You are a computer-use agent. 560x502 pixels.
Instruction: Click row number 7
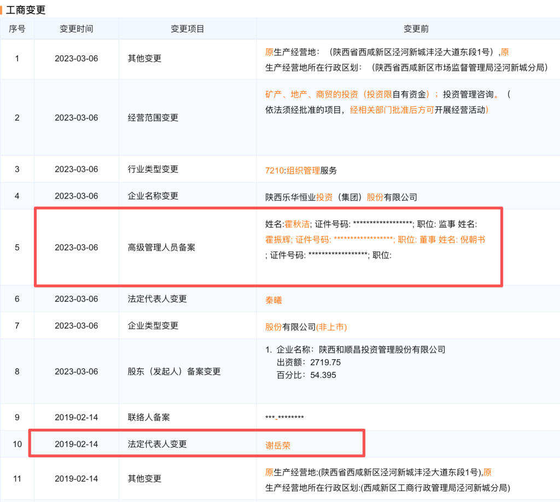click(x=17, y=325)
